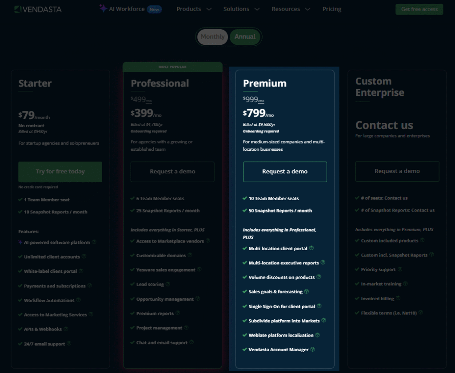Expand the Products dropdown menu

194,9
